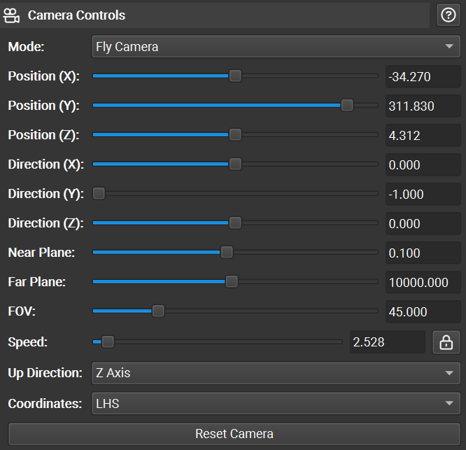Click the Direction (Y) value field -1.000
Image resolution: width=466 pixels, height=450 pixels.
pos(423,195)
